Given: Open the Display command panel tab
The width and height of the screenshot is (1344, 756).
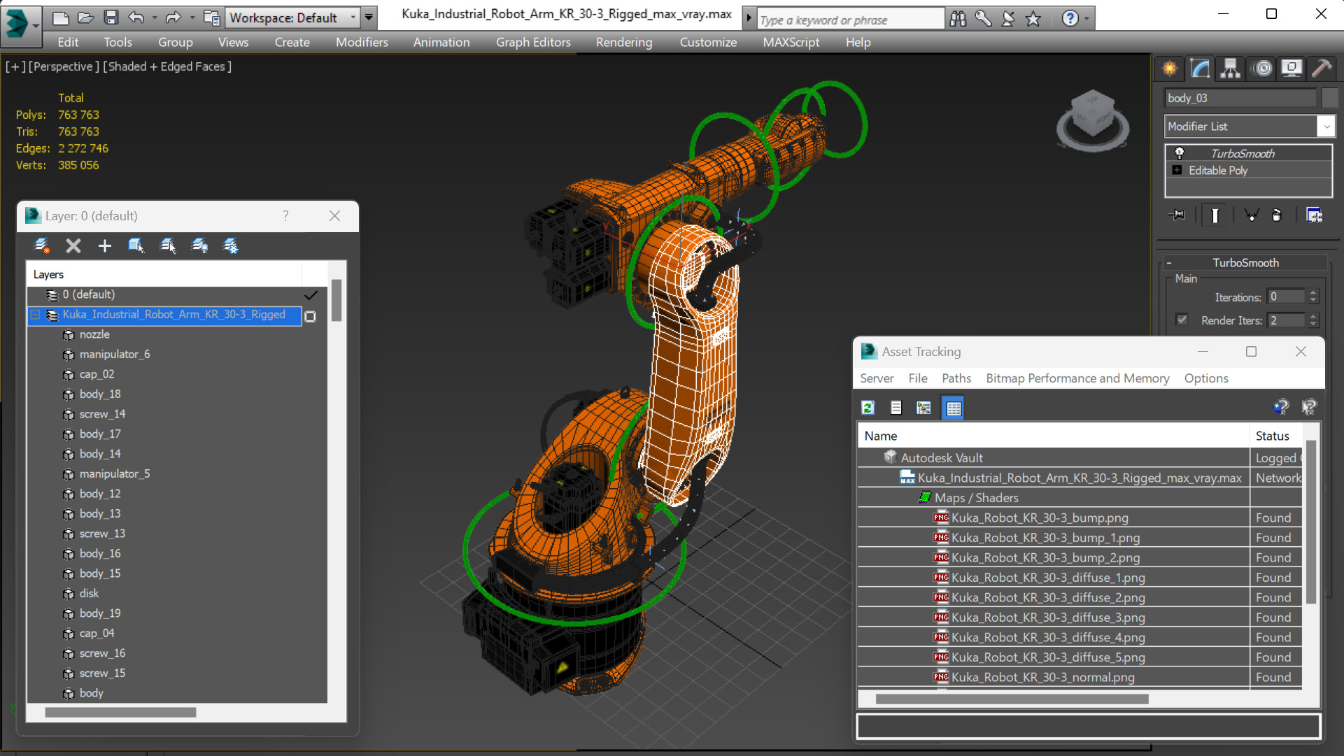Looking at the screenshot, I should click(1292, 68).
